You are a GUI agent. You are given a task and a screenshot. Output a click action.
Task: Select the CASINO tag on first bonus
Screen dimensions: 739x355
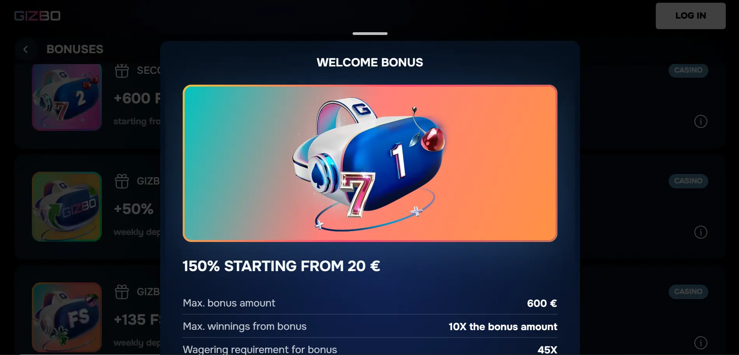[x=688, y=70]
